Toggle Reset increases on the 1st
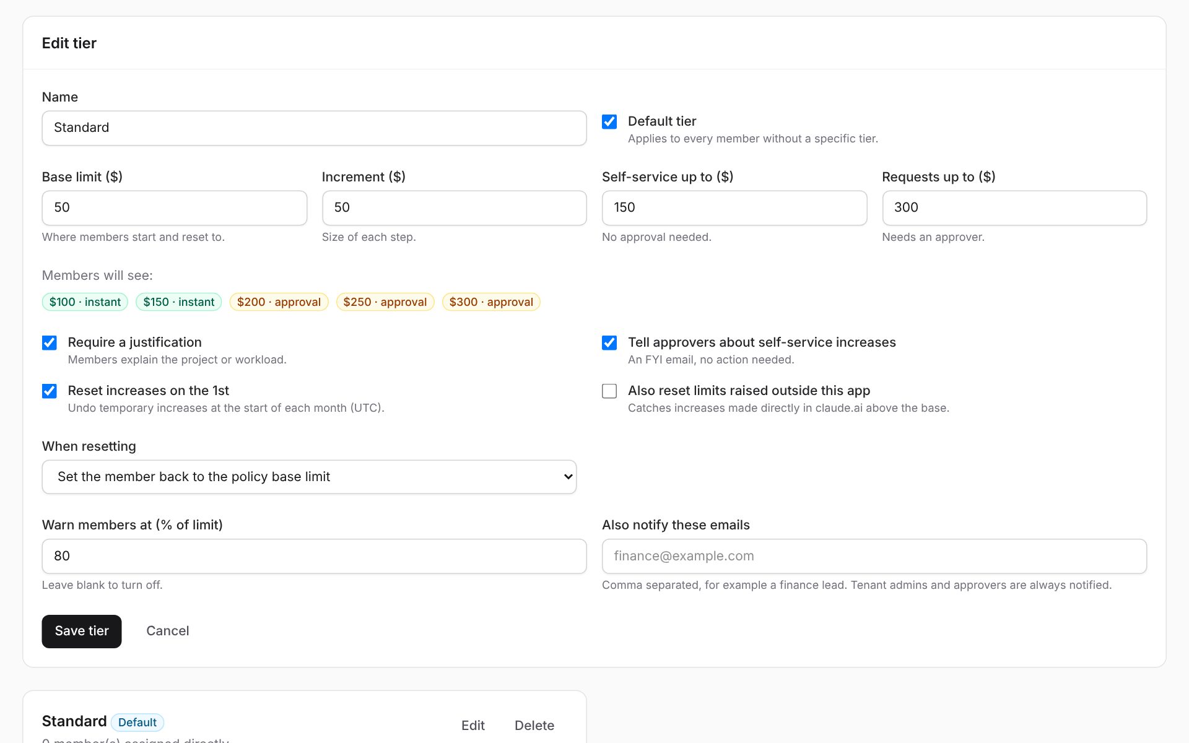 pos(50,391)
